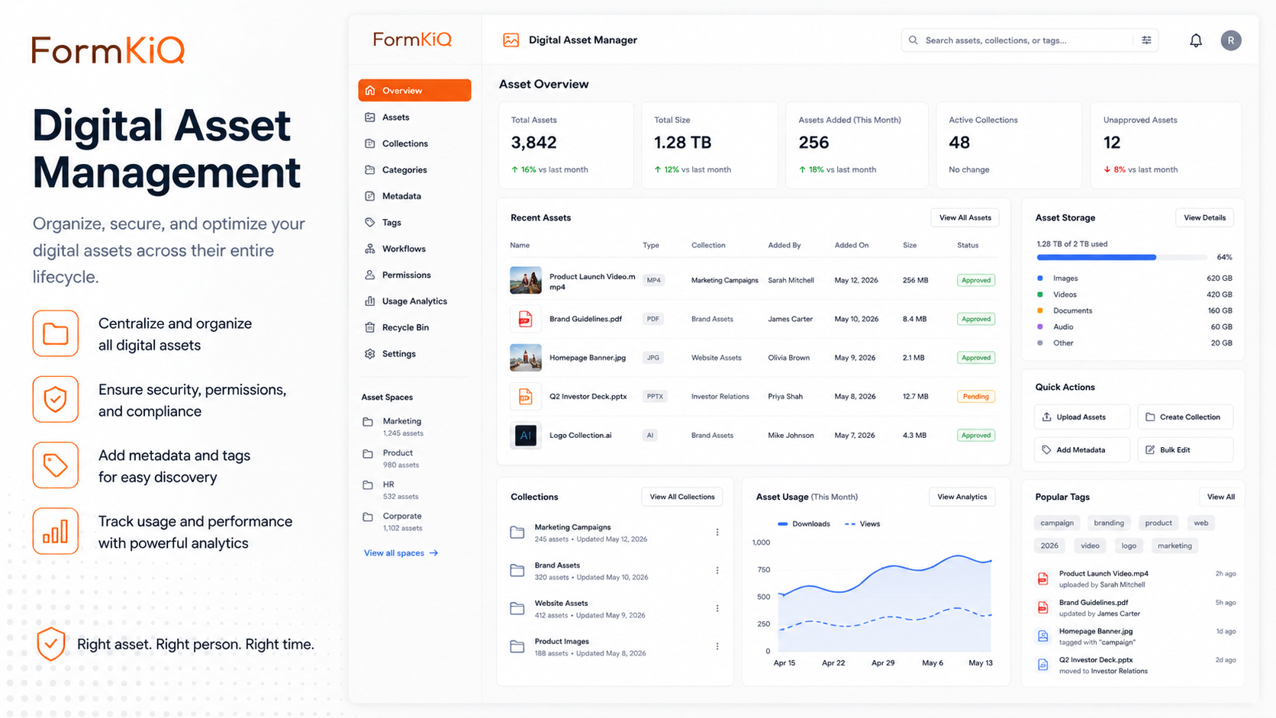Click the FormKiQ logo in sidebar
The image size is (1276, 718).
pyautogui.click(x=412, y=40)
